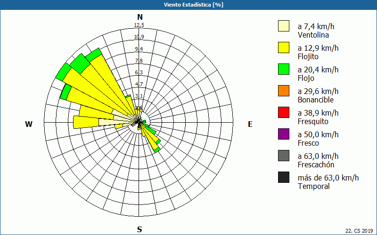Click the Fresco legend label
The image size is (377, 235).
pos(309,143)
